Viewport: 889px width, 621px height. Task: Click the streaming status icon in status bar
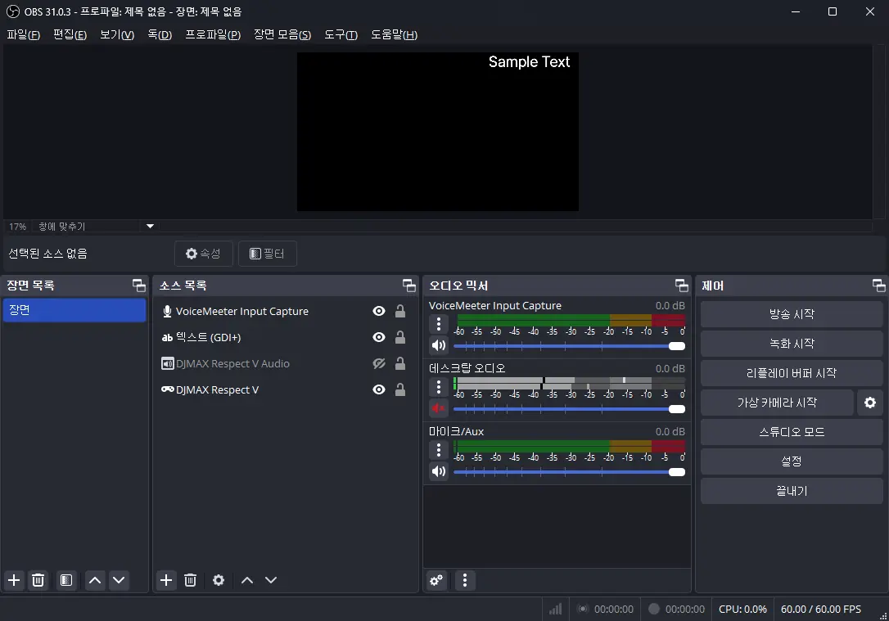pos(582,609)
